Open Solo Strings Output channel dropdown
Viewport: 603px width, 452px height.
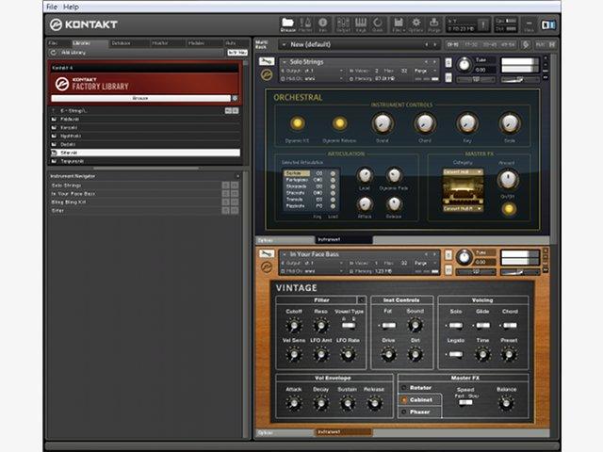click(x=312, y=72)
